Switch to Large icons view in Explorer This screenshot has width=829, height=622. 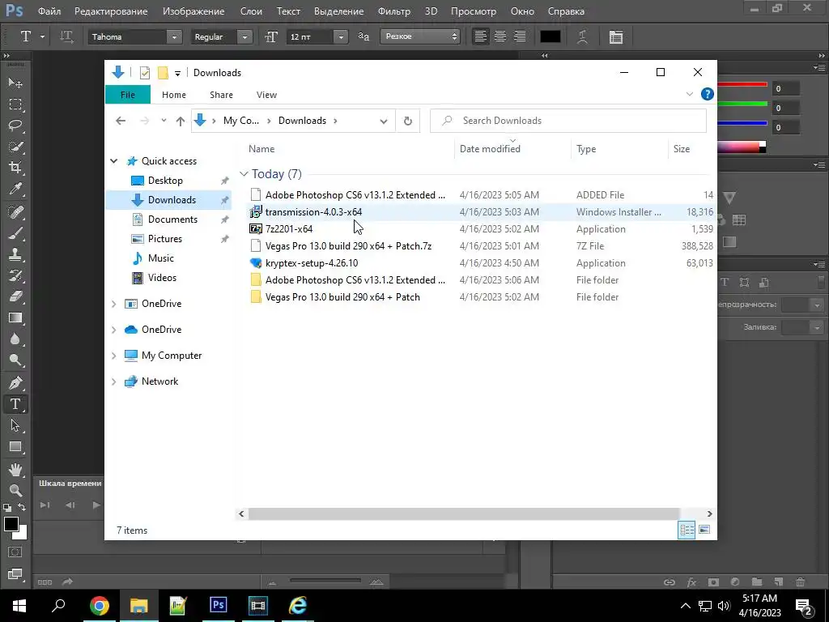[704, 530]
